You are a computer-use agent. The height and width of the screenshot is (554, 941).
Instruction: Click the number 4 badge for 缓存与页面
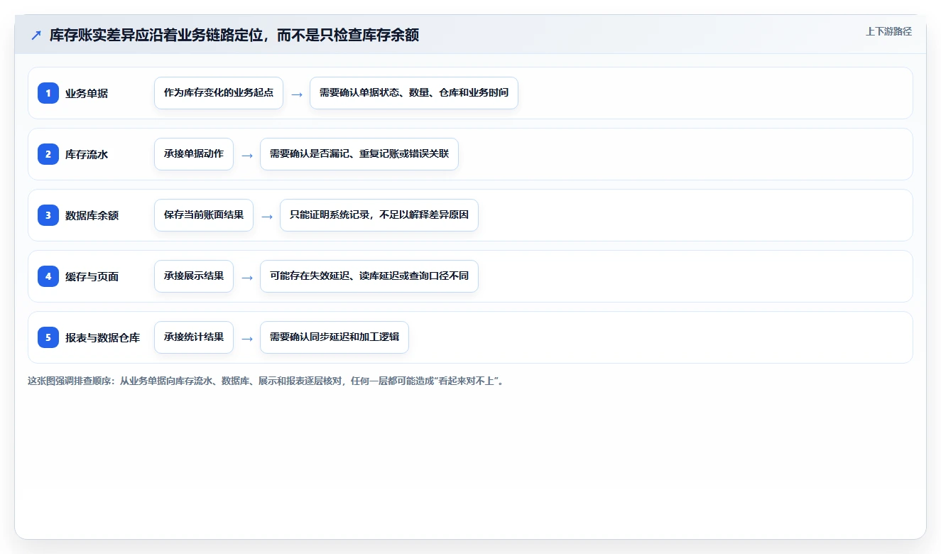coord(48,276)
